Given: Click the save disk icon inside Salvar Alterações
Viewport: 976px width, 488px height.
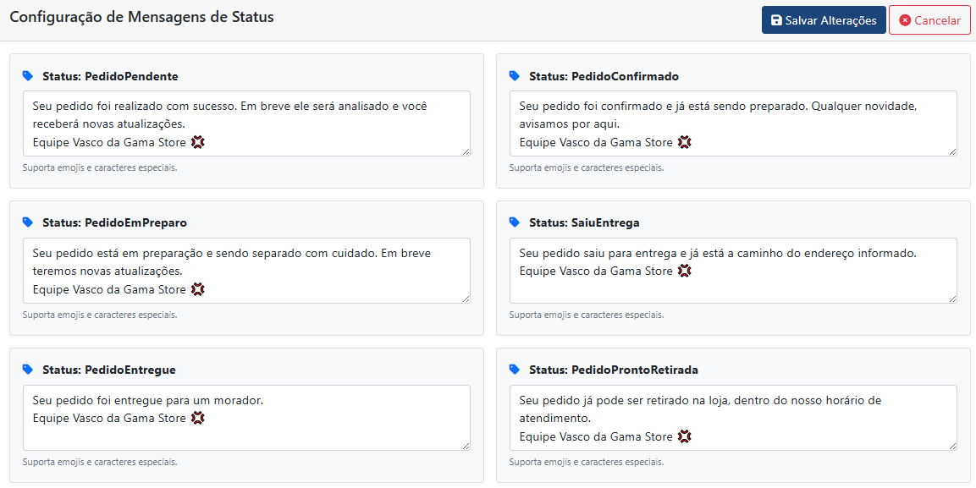Looking at the screenshot, I should pos(775,19).
